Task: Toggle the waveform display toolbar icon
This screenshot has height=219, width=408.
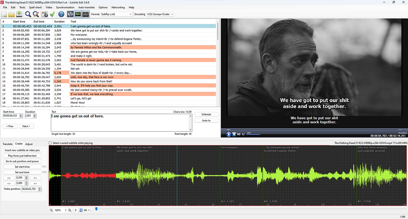Action: coord(78,14)
